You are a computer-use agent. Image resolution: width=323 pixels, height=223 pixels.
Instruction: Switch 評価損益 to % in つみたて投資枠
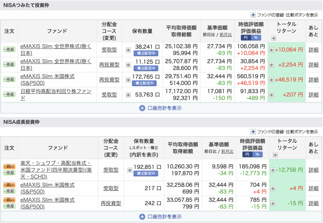click(x=256, y=38)
